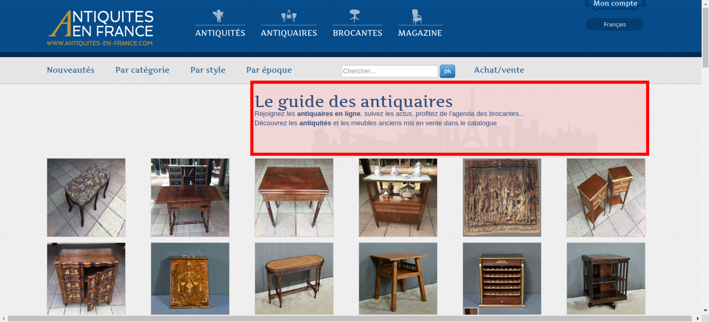Open the Par catégorie menu
The image size is (709, 322).
142,70
